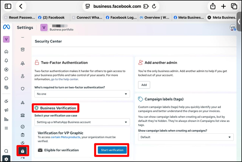
Task: Expand two-factor authentication 'No one' dropdown
Action: click(x=82, y=94)
